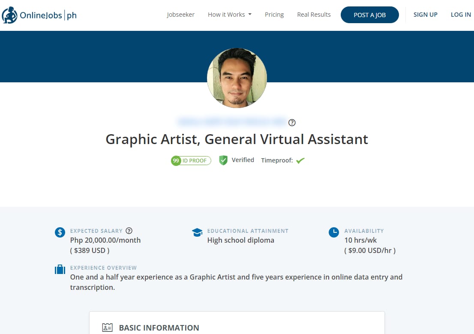Screen dimensions: 474x334
Task: Click the help icon beside the worker's name
Action: tap(292, 123)
